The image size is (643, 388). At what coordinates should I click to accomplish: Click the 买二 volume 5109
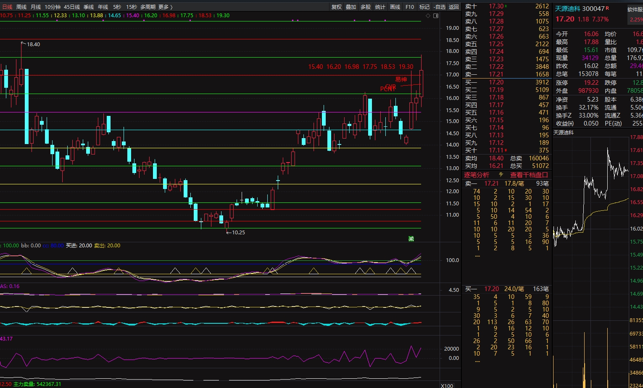coord(542,90)
